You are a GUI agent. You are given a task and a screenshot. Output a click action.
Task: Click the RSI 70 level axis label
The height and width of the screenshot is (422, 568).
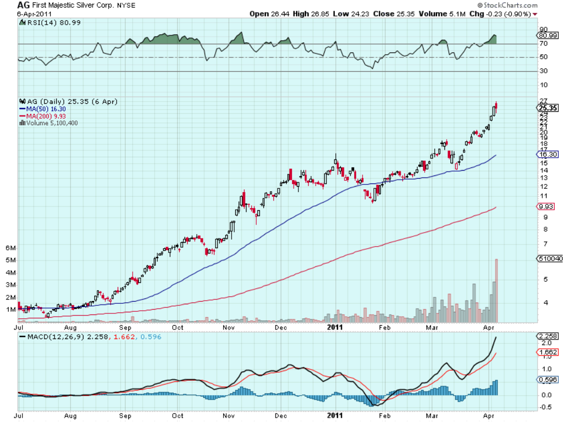pyautogui.click(x=543, y=44)
